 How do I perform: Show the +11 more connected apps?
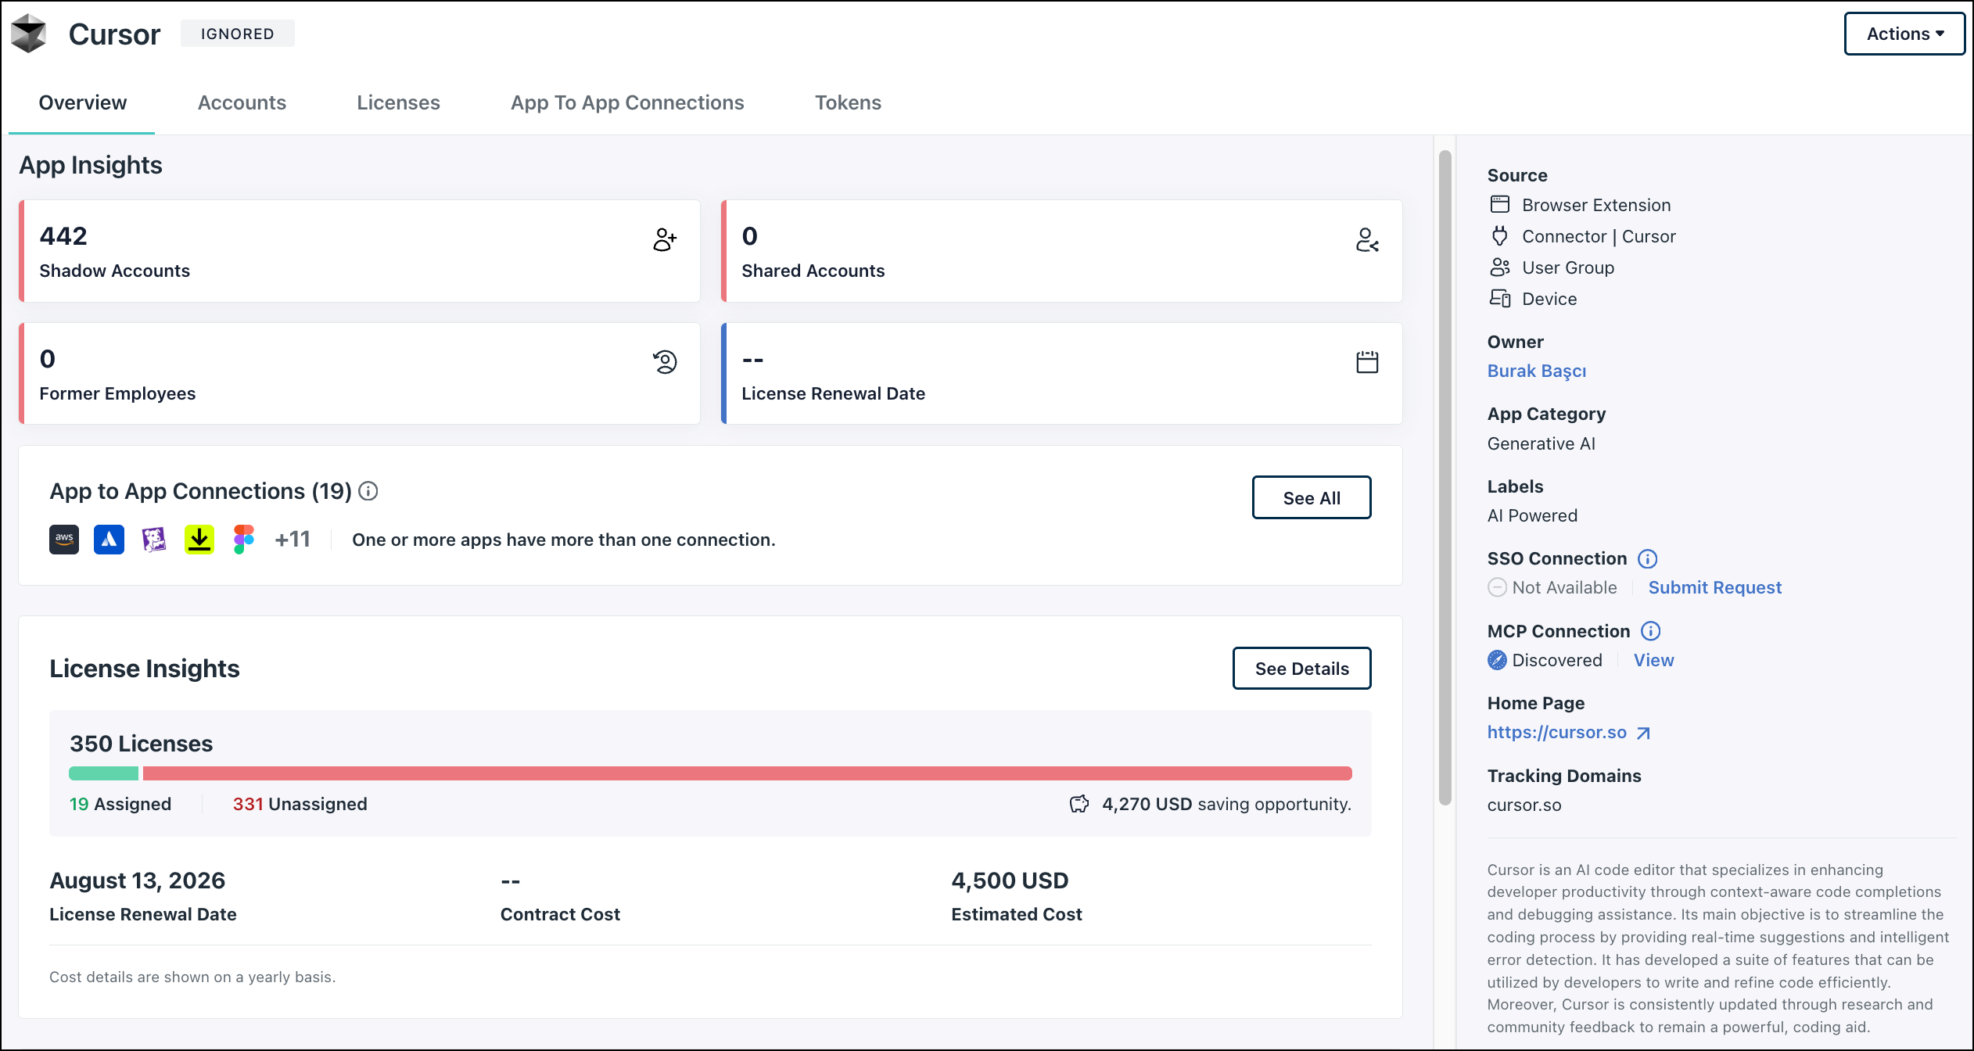point(293,540)
